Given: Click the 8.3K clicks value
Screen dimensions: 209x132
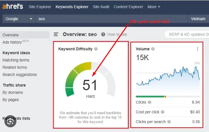Looking at the screenshot, I should click(x=196, y=102).
